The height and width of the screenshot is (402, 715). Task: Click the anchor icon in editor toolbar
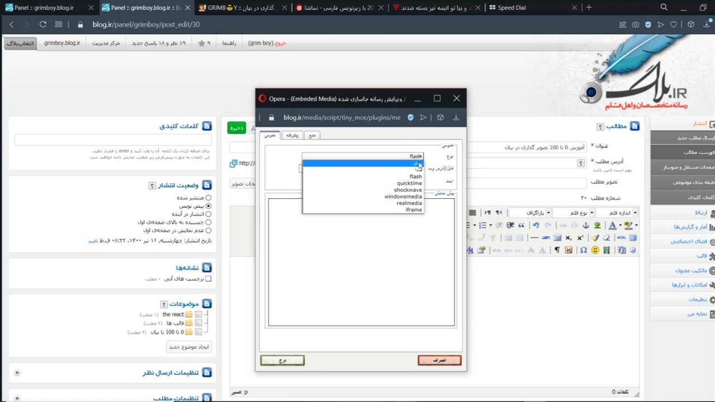[x=585, y=226]
